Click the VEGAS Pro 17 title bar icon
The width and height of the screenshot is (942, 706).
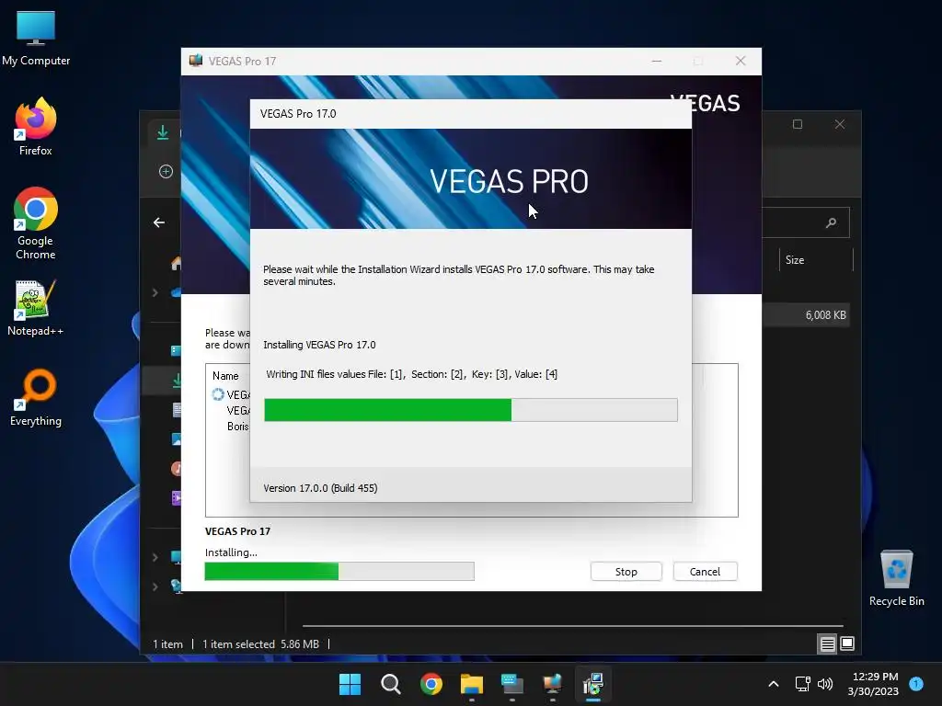click(196, 61)
